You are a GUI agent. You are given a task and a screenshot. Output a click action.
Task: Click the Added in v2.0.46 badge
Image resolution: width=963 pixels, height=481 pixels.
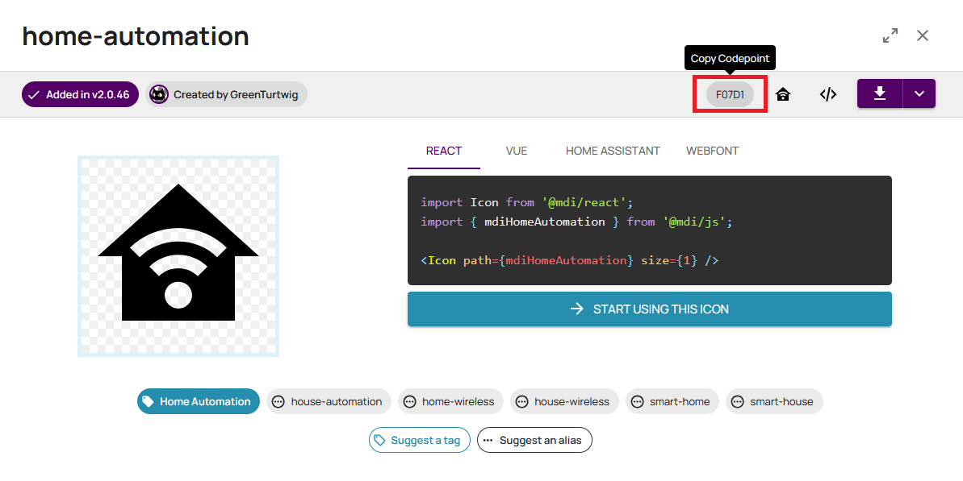[x=80, y=94]
